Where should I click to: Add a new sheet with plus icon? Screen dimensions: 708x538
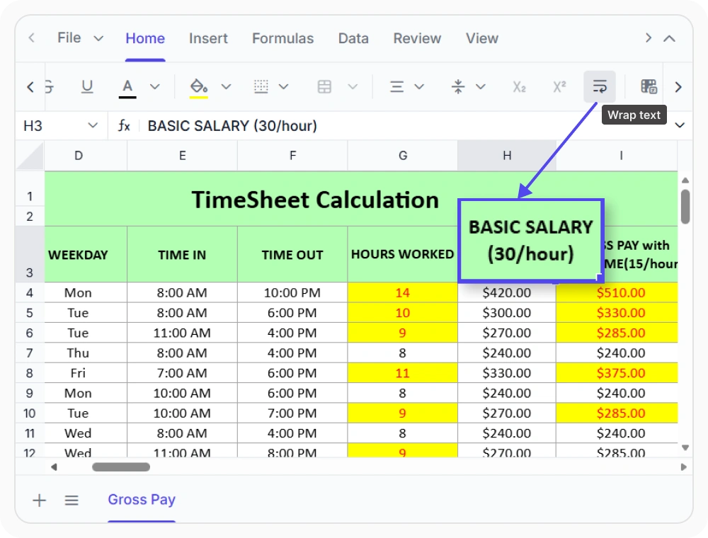point(39,500)
